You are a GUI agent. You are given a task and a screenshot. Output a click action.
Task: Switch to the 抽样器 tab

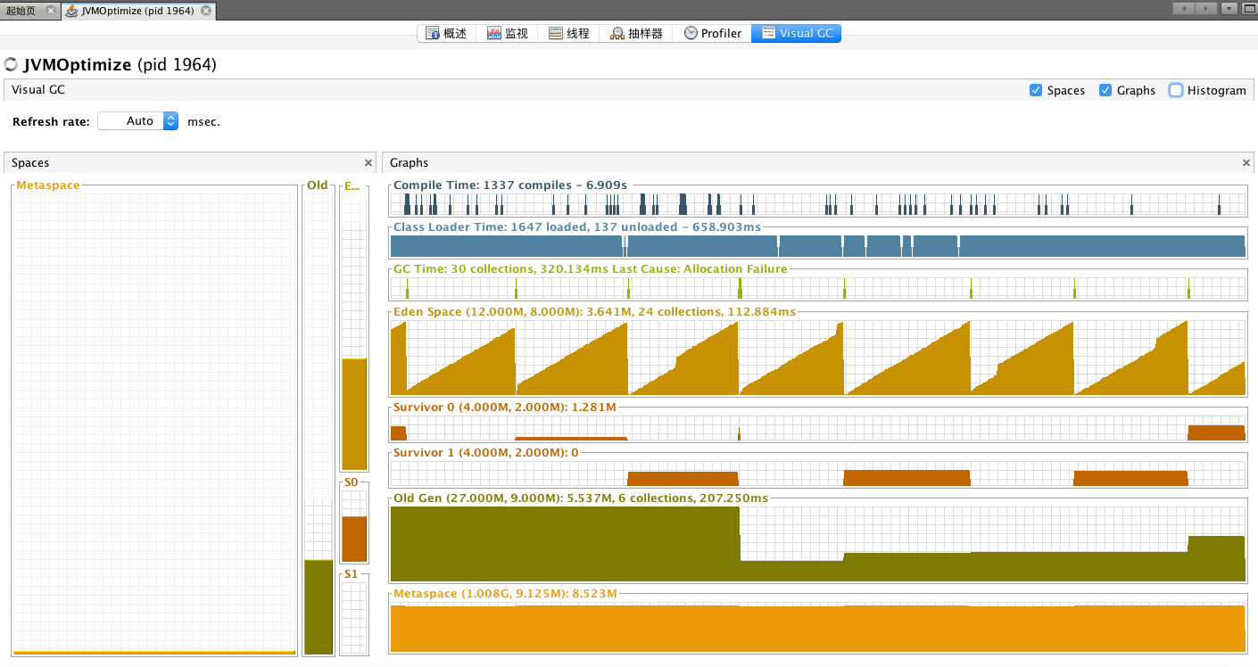click(x=636, y=33)
